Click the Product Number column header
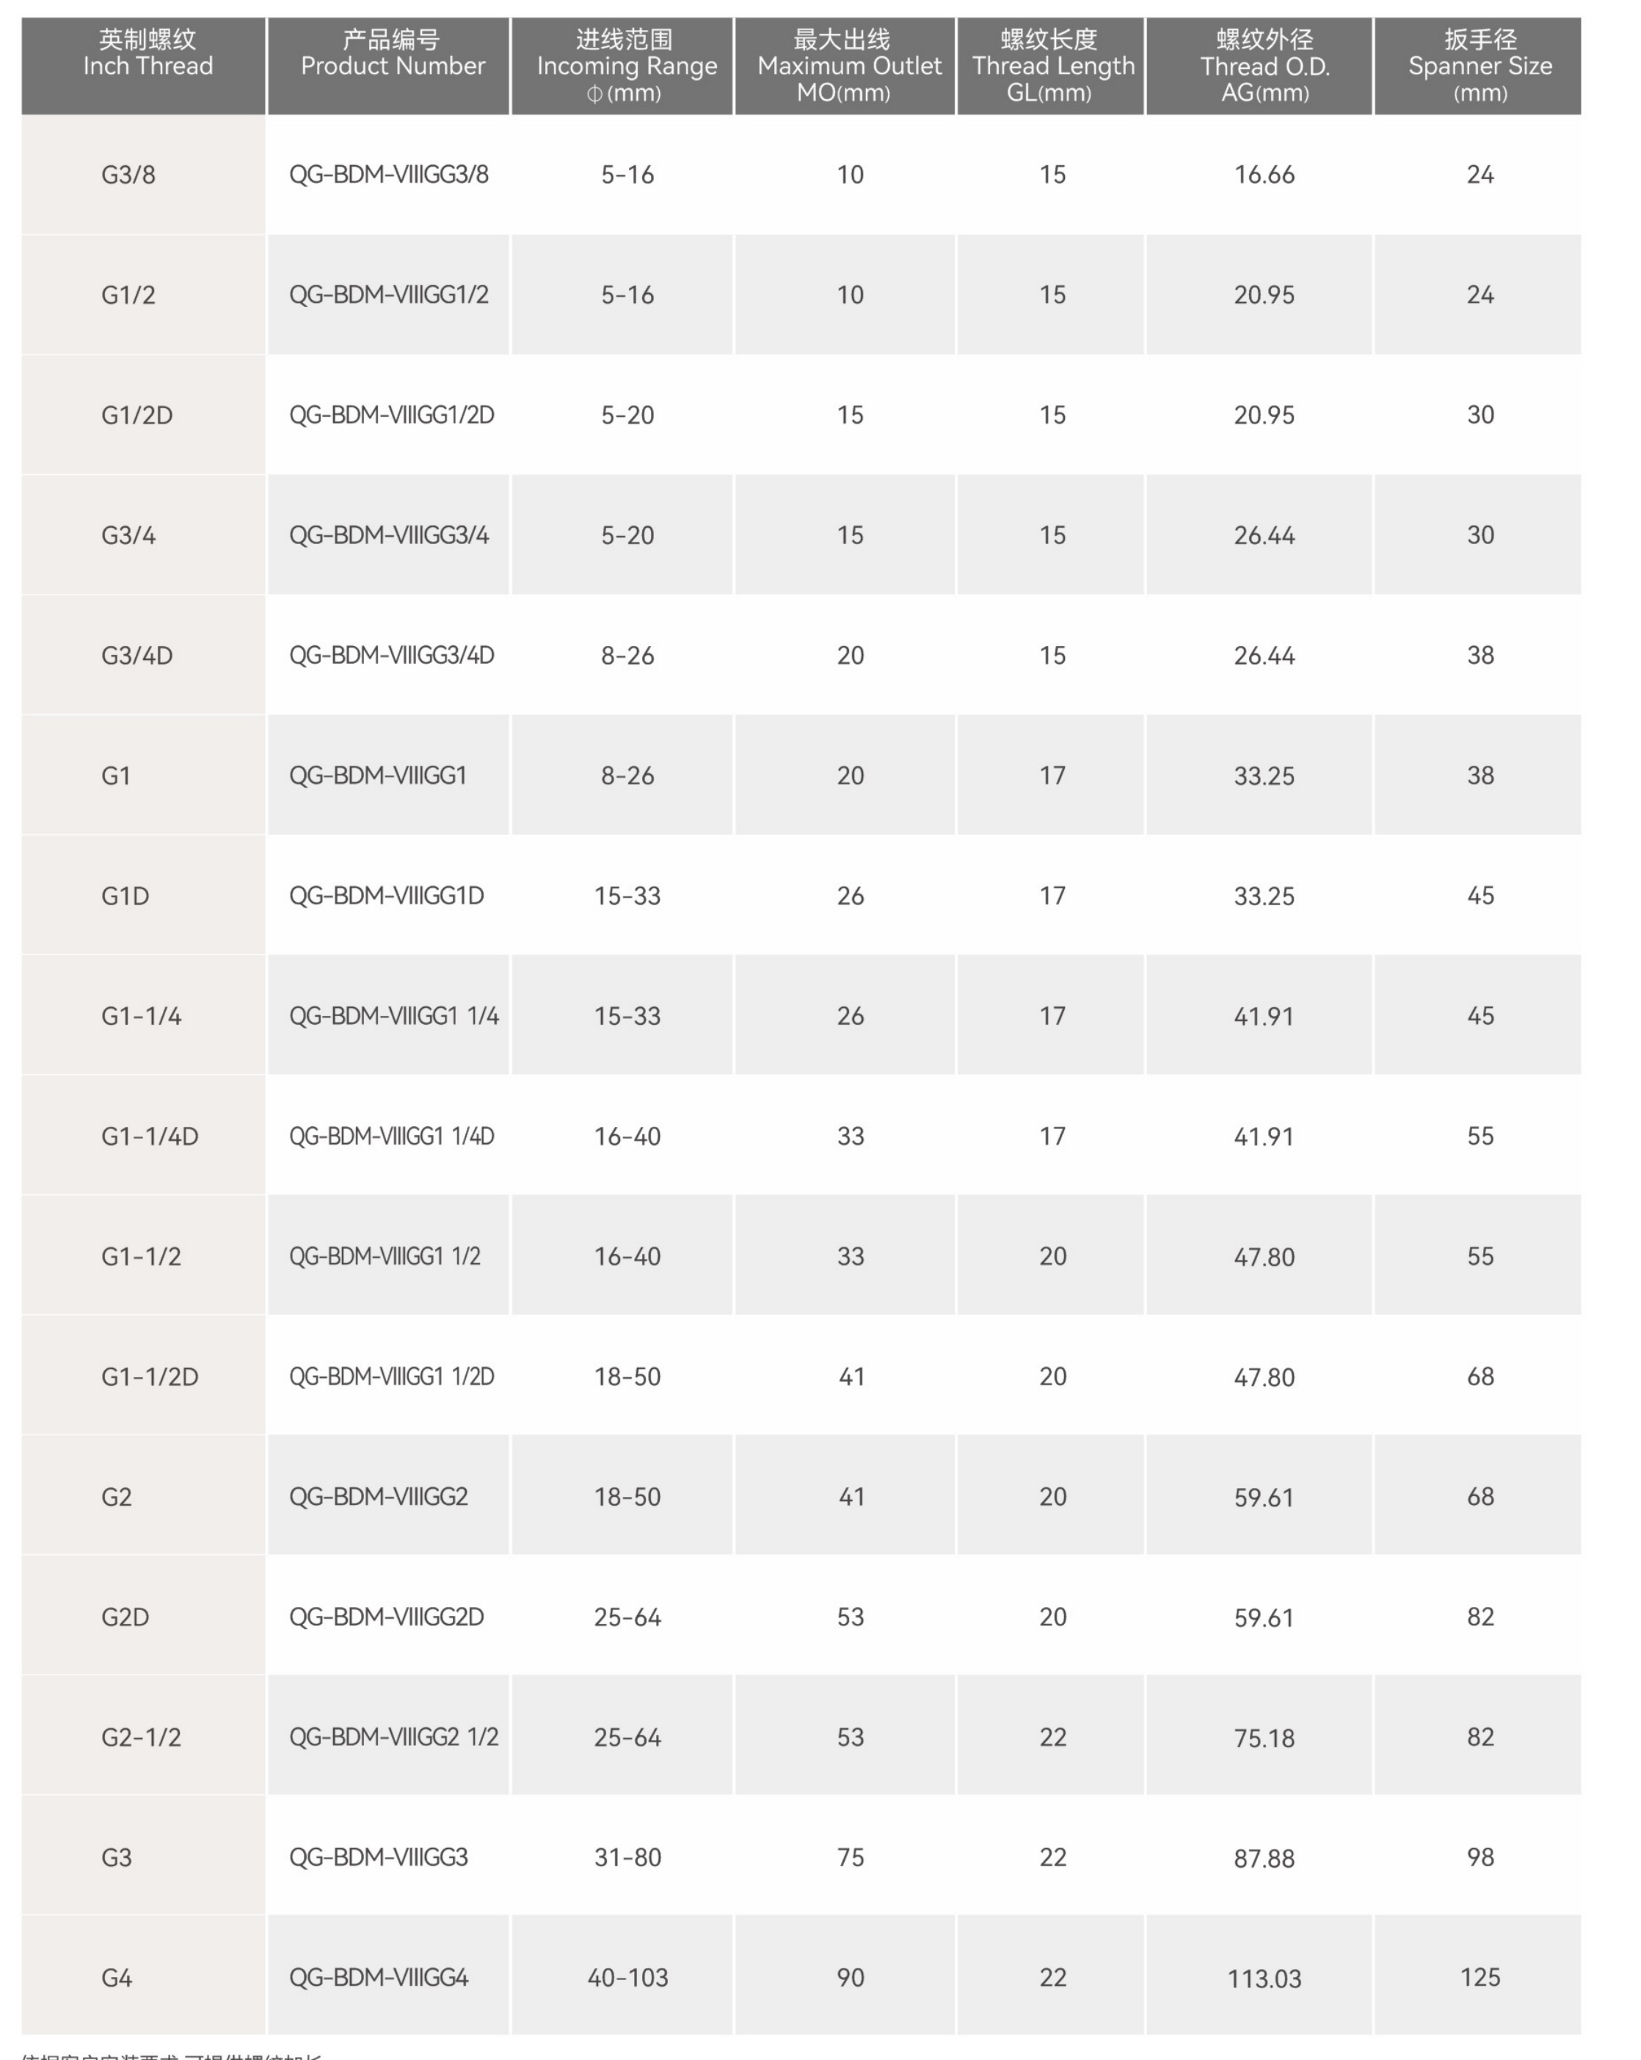 [392, 66]
